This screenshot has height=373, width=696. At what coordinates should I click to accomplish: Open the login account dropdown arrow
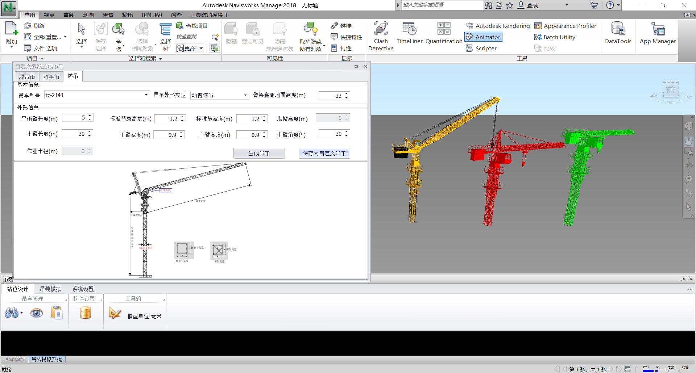567,5
